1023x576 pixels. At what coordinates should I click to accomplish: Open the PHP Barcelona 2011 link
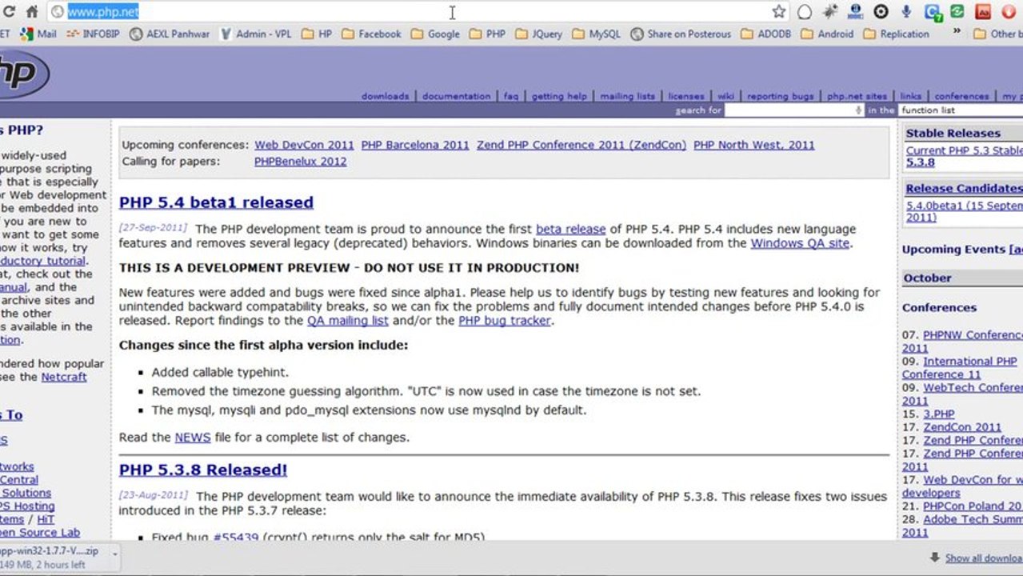[415, 145]
